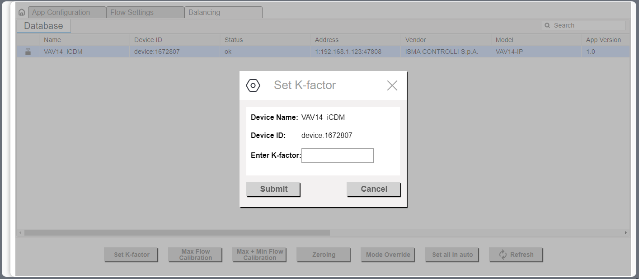Click the home icon above the tabs

coord(21,12)
